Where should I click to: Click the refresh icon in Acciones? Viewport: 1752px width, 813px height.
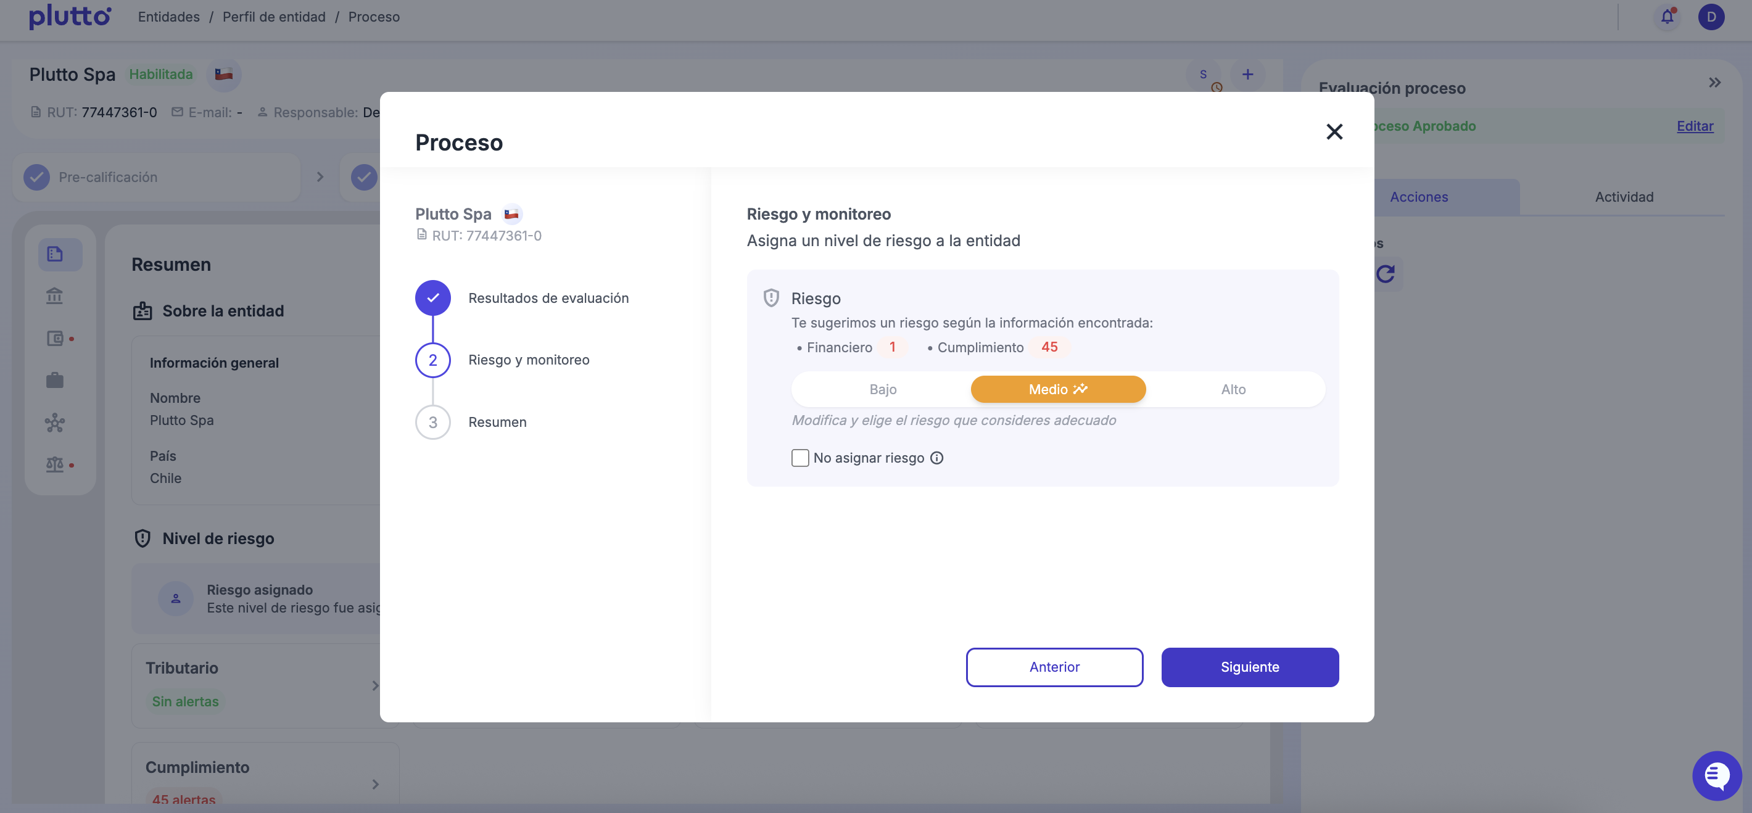1386,274
